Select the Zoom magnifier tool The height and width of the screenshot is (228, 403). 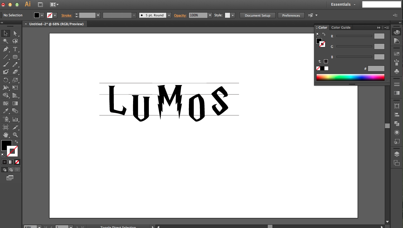click(15, 135)
